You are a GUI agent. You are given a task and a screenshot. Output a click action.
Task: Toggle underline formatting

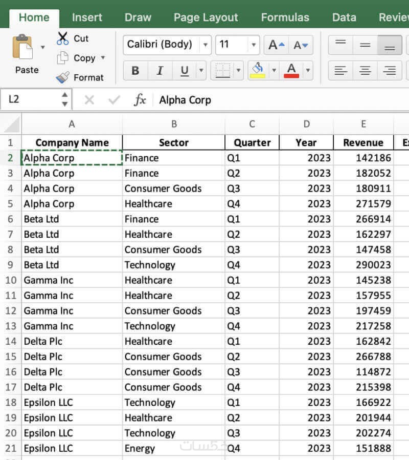[x=185, y=70]
